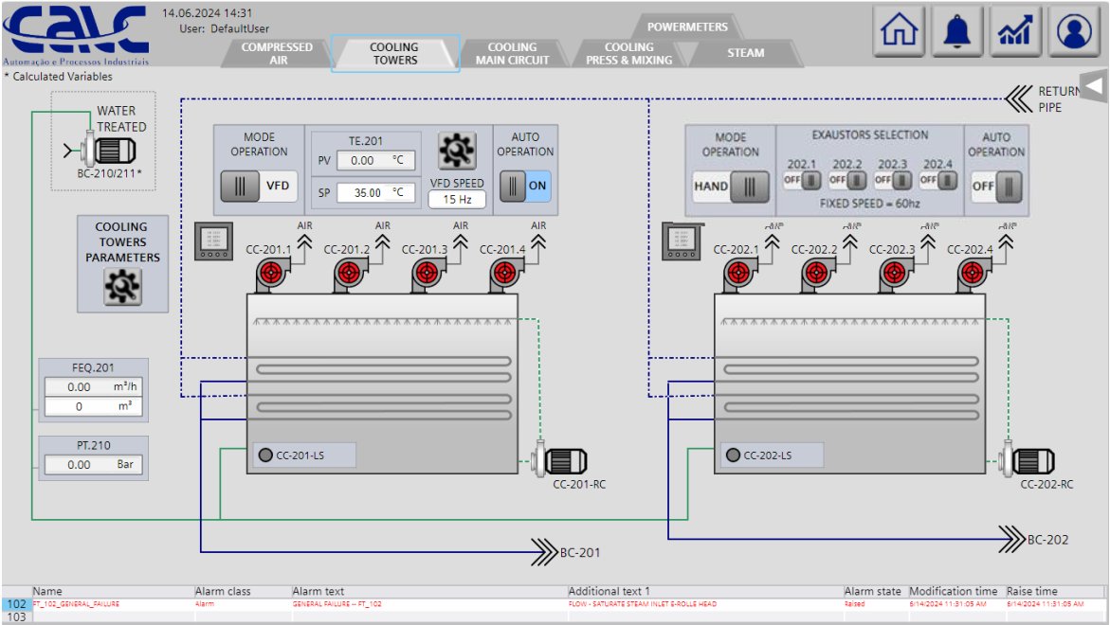Open the alarms bell icon
The height and width of the screenshot is (625, 1110).
[957, 31]
